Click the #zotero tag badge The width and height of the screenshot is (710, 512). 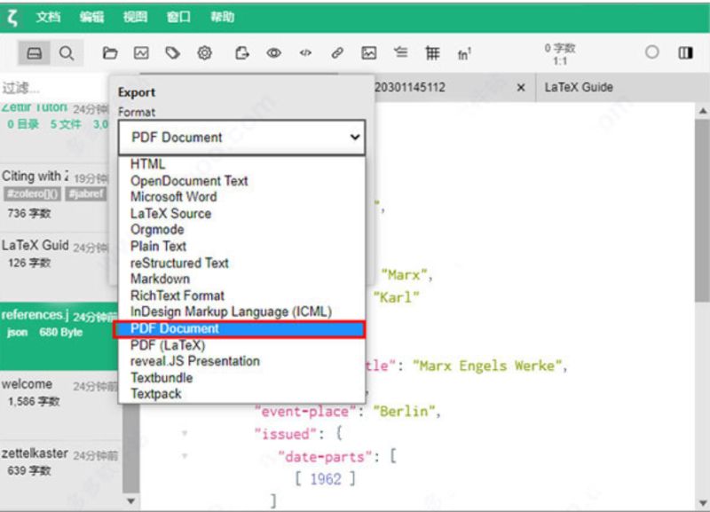(32, 194)
